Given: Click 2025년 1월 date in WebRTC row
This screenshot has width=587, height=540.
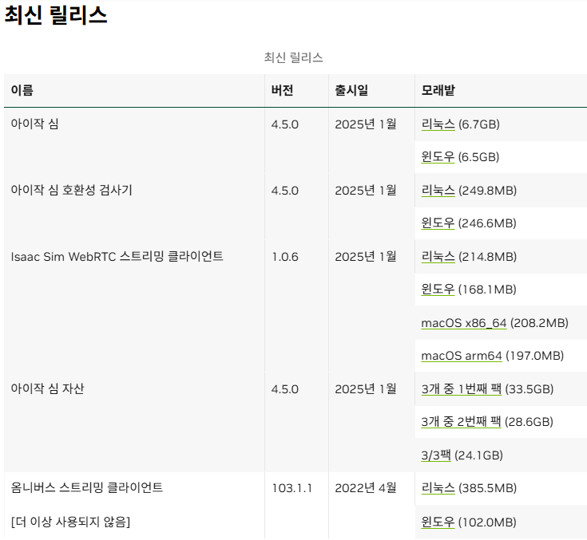Looking at the screenshot, I should [366, 257].
